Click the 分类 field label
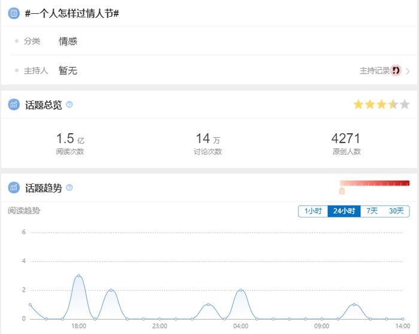 32,41
